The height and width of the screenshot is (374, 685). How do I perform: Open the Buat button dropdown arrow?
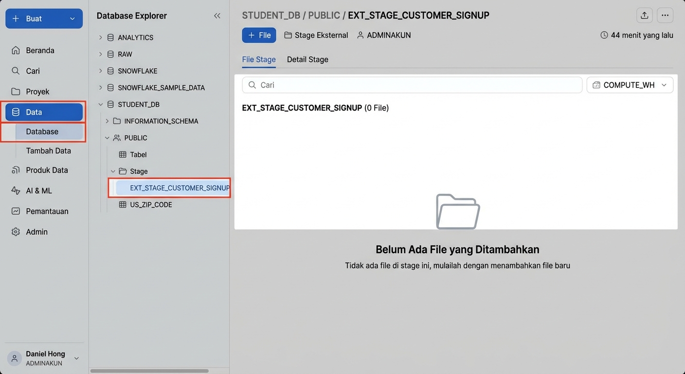click(73, 19)
